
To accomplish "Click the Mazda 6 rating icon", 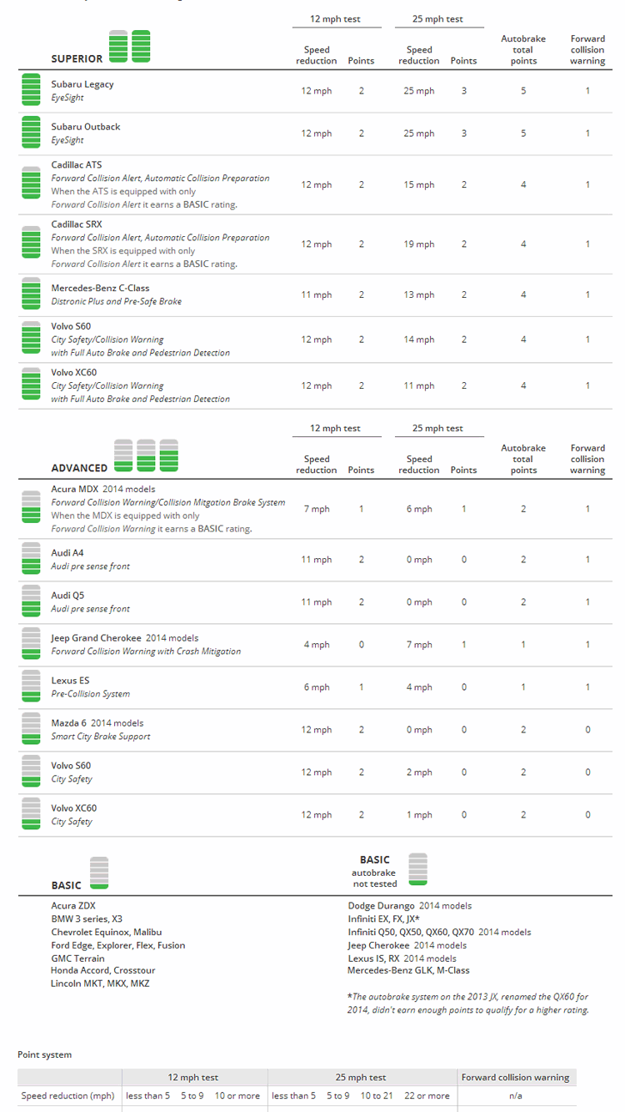I will click(x=31, y=729).
